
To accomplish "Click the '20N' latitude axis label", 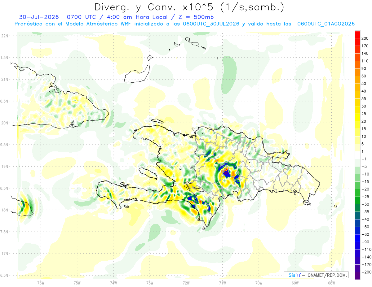I will coord(4,123).
